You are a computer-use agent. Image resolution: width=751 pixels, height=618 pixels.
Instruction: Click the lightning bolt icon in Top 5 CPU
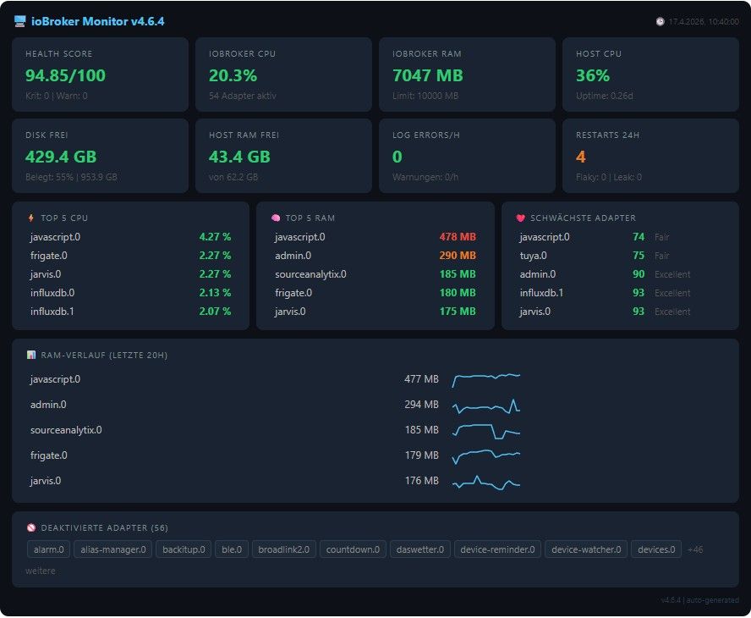coord(31,218)
